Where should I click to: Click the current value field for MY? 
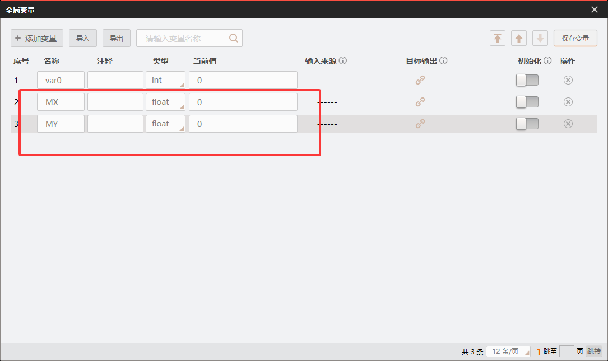tap(243, 124)
